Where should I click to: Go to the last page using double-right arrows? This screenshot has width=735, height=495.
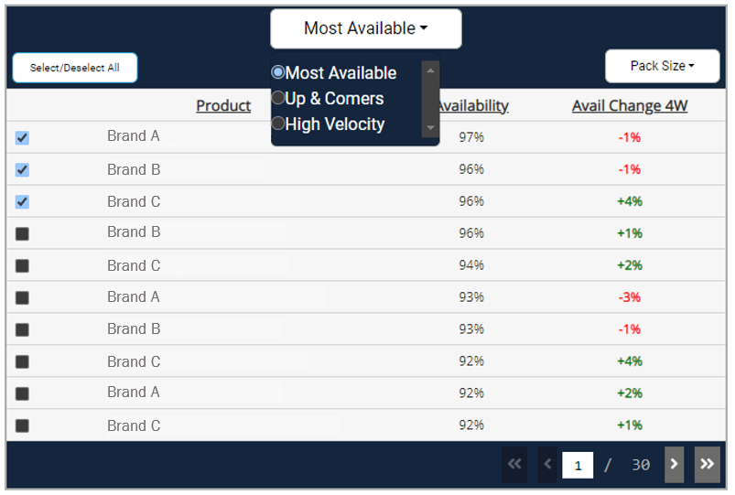coord(707,465)
